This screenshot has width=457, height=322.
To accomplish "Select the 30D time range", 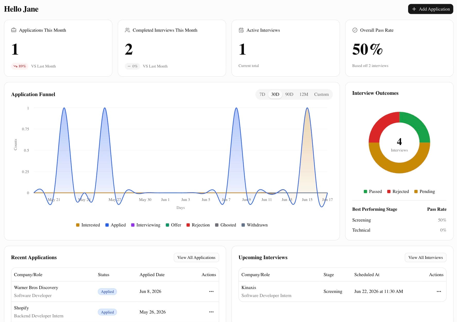I will coord(275,94).
